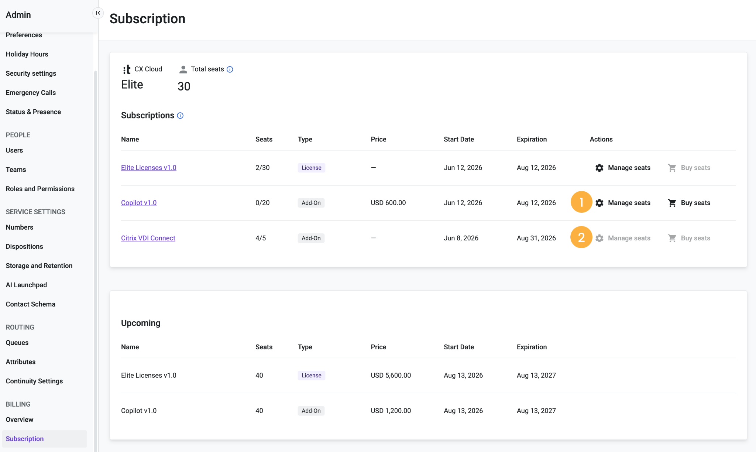Collapse the Admin sidebar with arrow icon

coord(98,13)
